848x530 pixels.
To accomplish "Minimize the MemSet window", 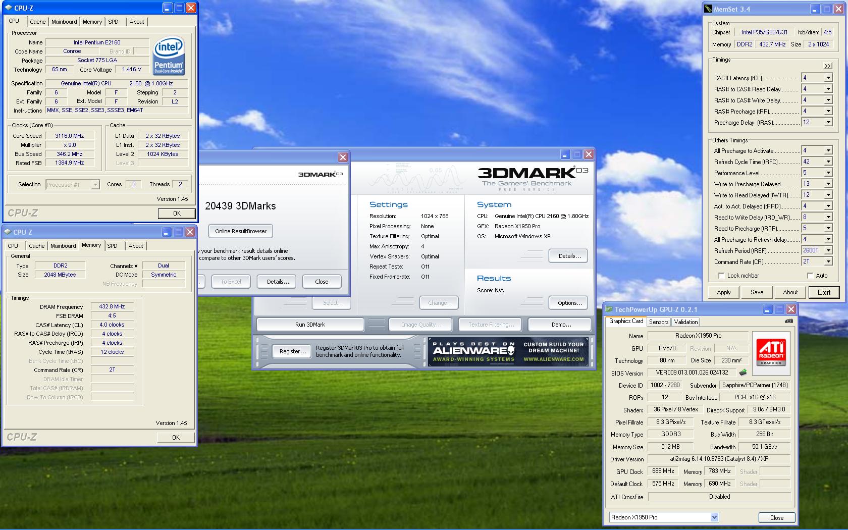I will click(815, 9).
